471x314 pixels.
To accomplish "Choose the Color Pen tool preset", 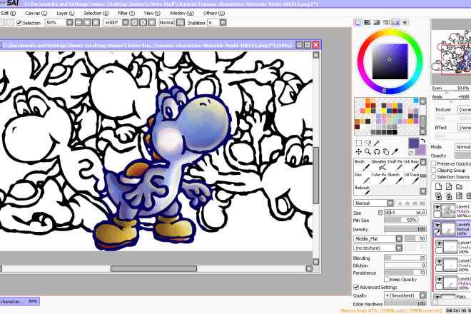I will tap(379, 178).
